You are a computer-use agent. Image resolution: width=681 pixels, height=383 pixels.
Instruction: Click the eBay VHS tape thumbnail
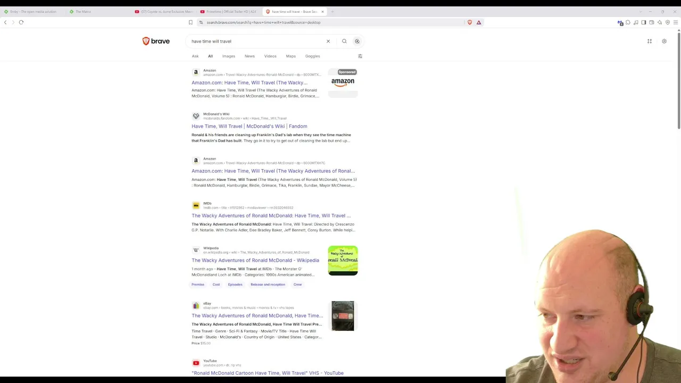(x=343, y=316)
